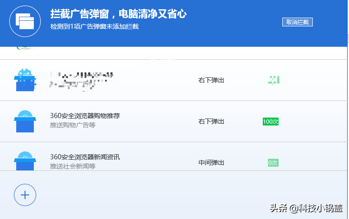Image resolution: width=349 pixels, height=219 pixels.
Task: Click the 取消拦截 button
Action: point(298,22)
